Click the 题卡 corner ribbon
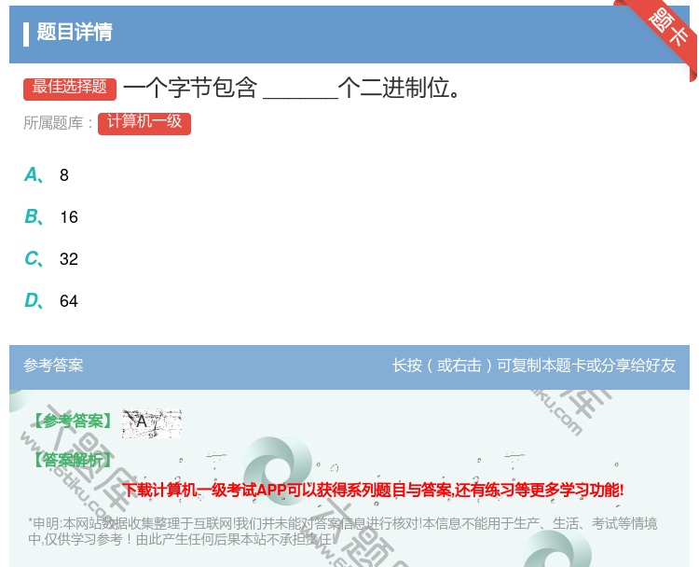Image resolution: width=699 pixels, height=567 pixels. 667,30
